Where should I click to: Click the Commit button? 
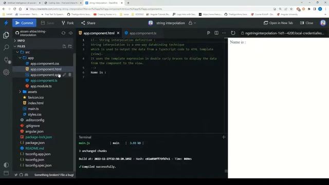(x=24, y=23)
